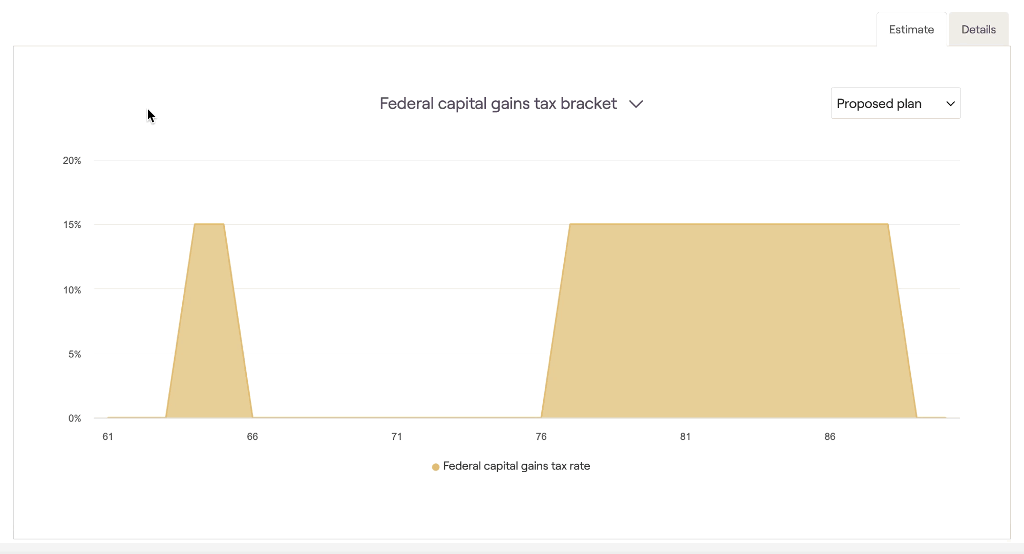Click the 20% y-axis label
The height and width of the screenshot is (554, 1024).
tap(72, 161)
